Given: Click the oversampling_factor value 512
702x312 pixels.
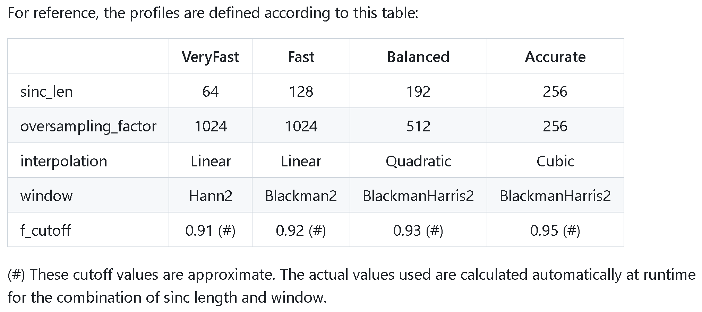Looking at the screenshot, I should click(x=418, y=126).
